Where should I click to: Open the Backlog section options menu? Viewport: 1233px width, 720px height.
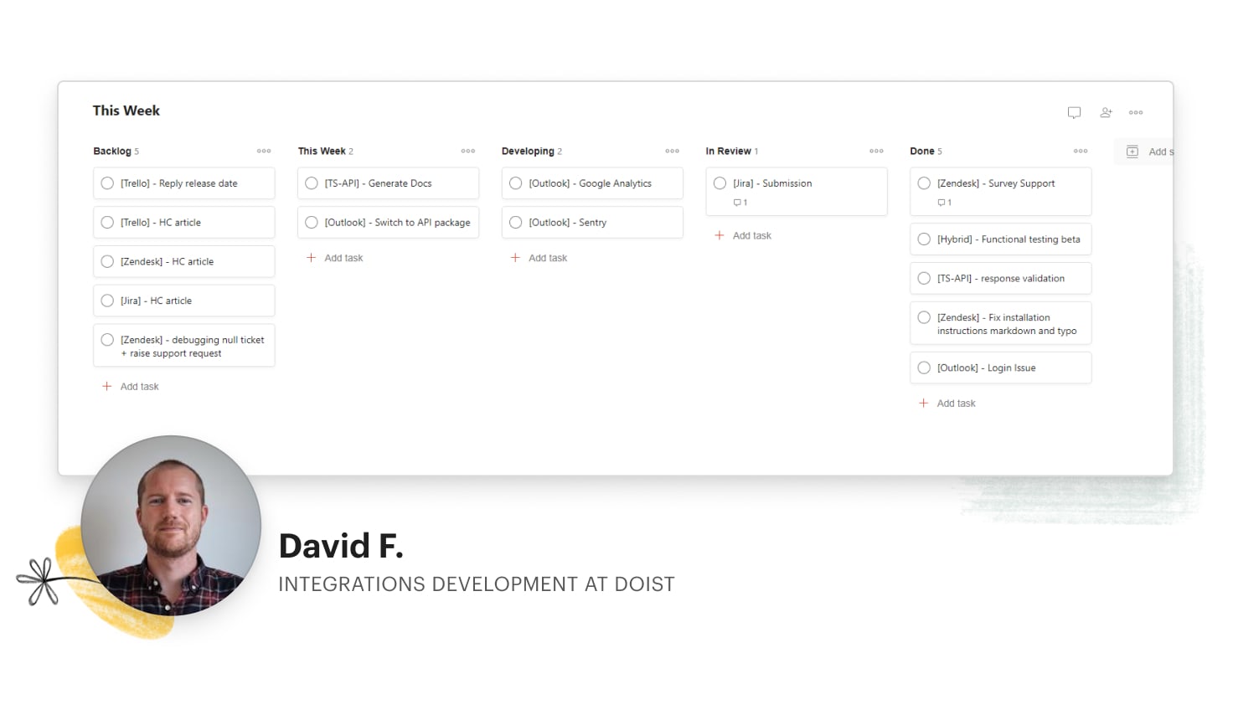264,151
